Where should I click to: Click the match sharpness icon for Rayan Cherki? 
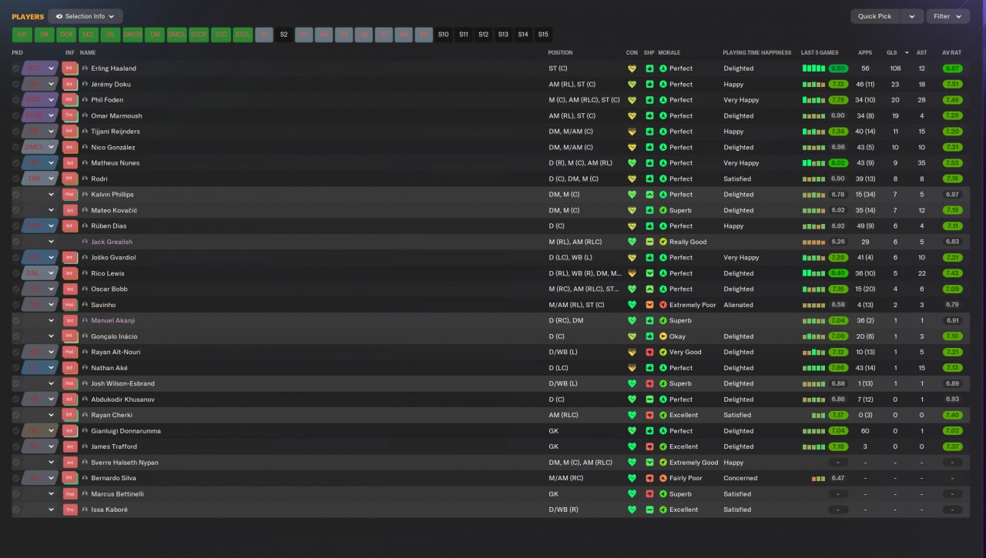point(649,415)
